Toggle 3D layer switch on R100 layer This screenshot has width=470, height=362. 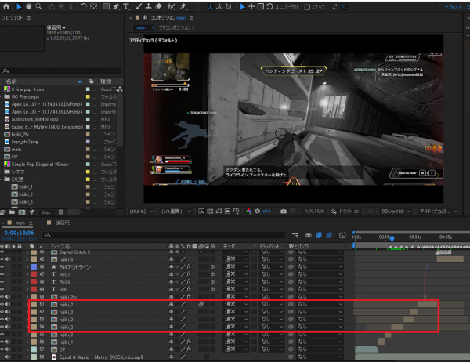pyautogui.click(x=212, y=281)
